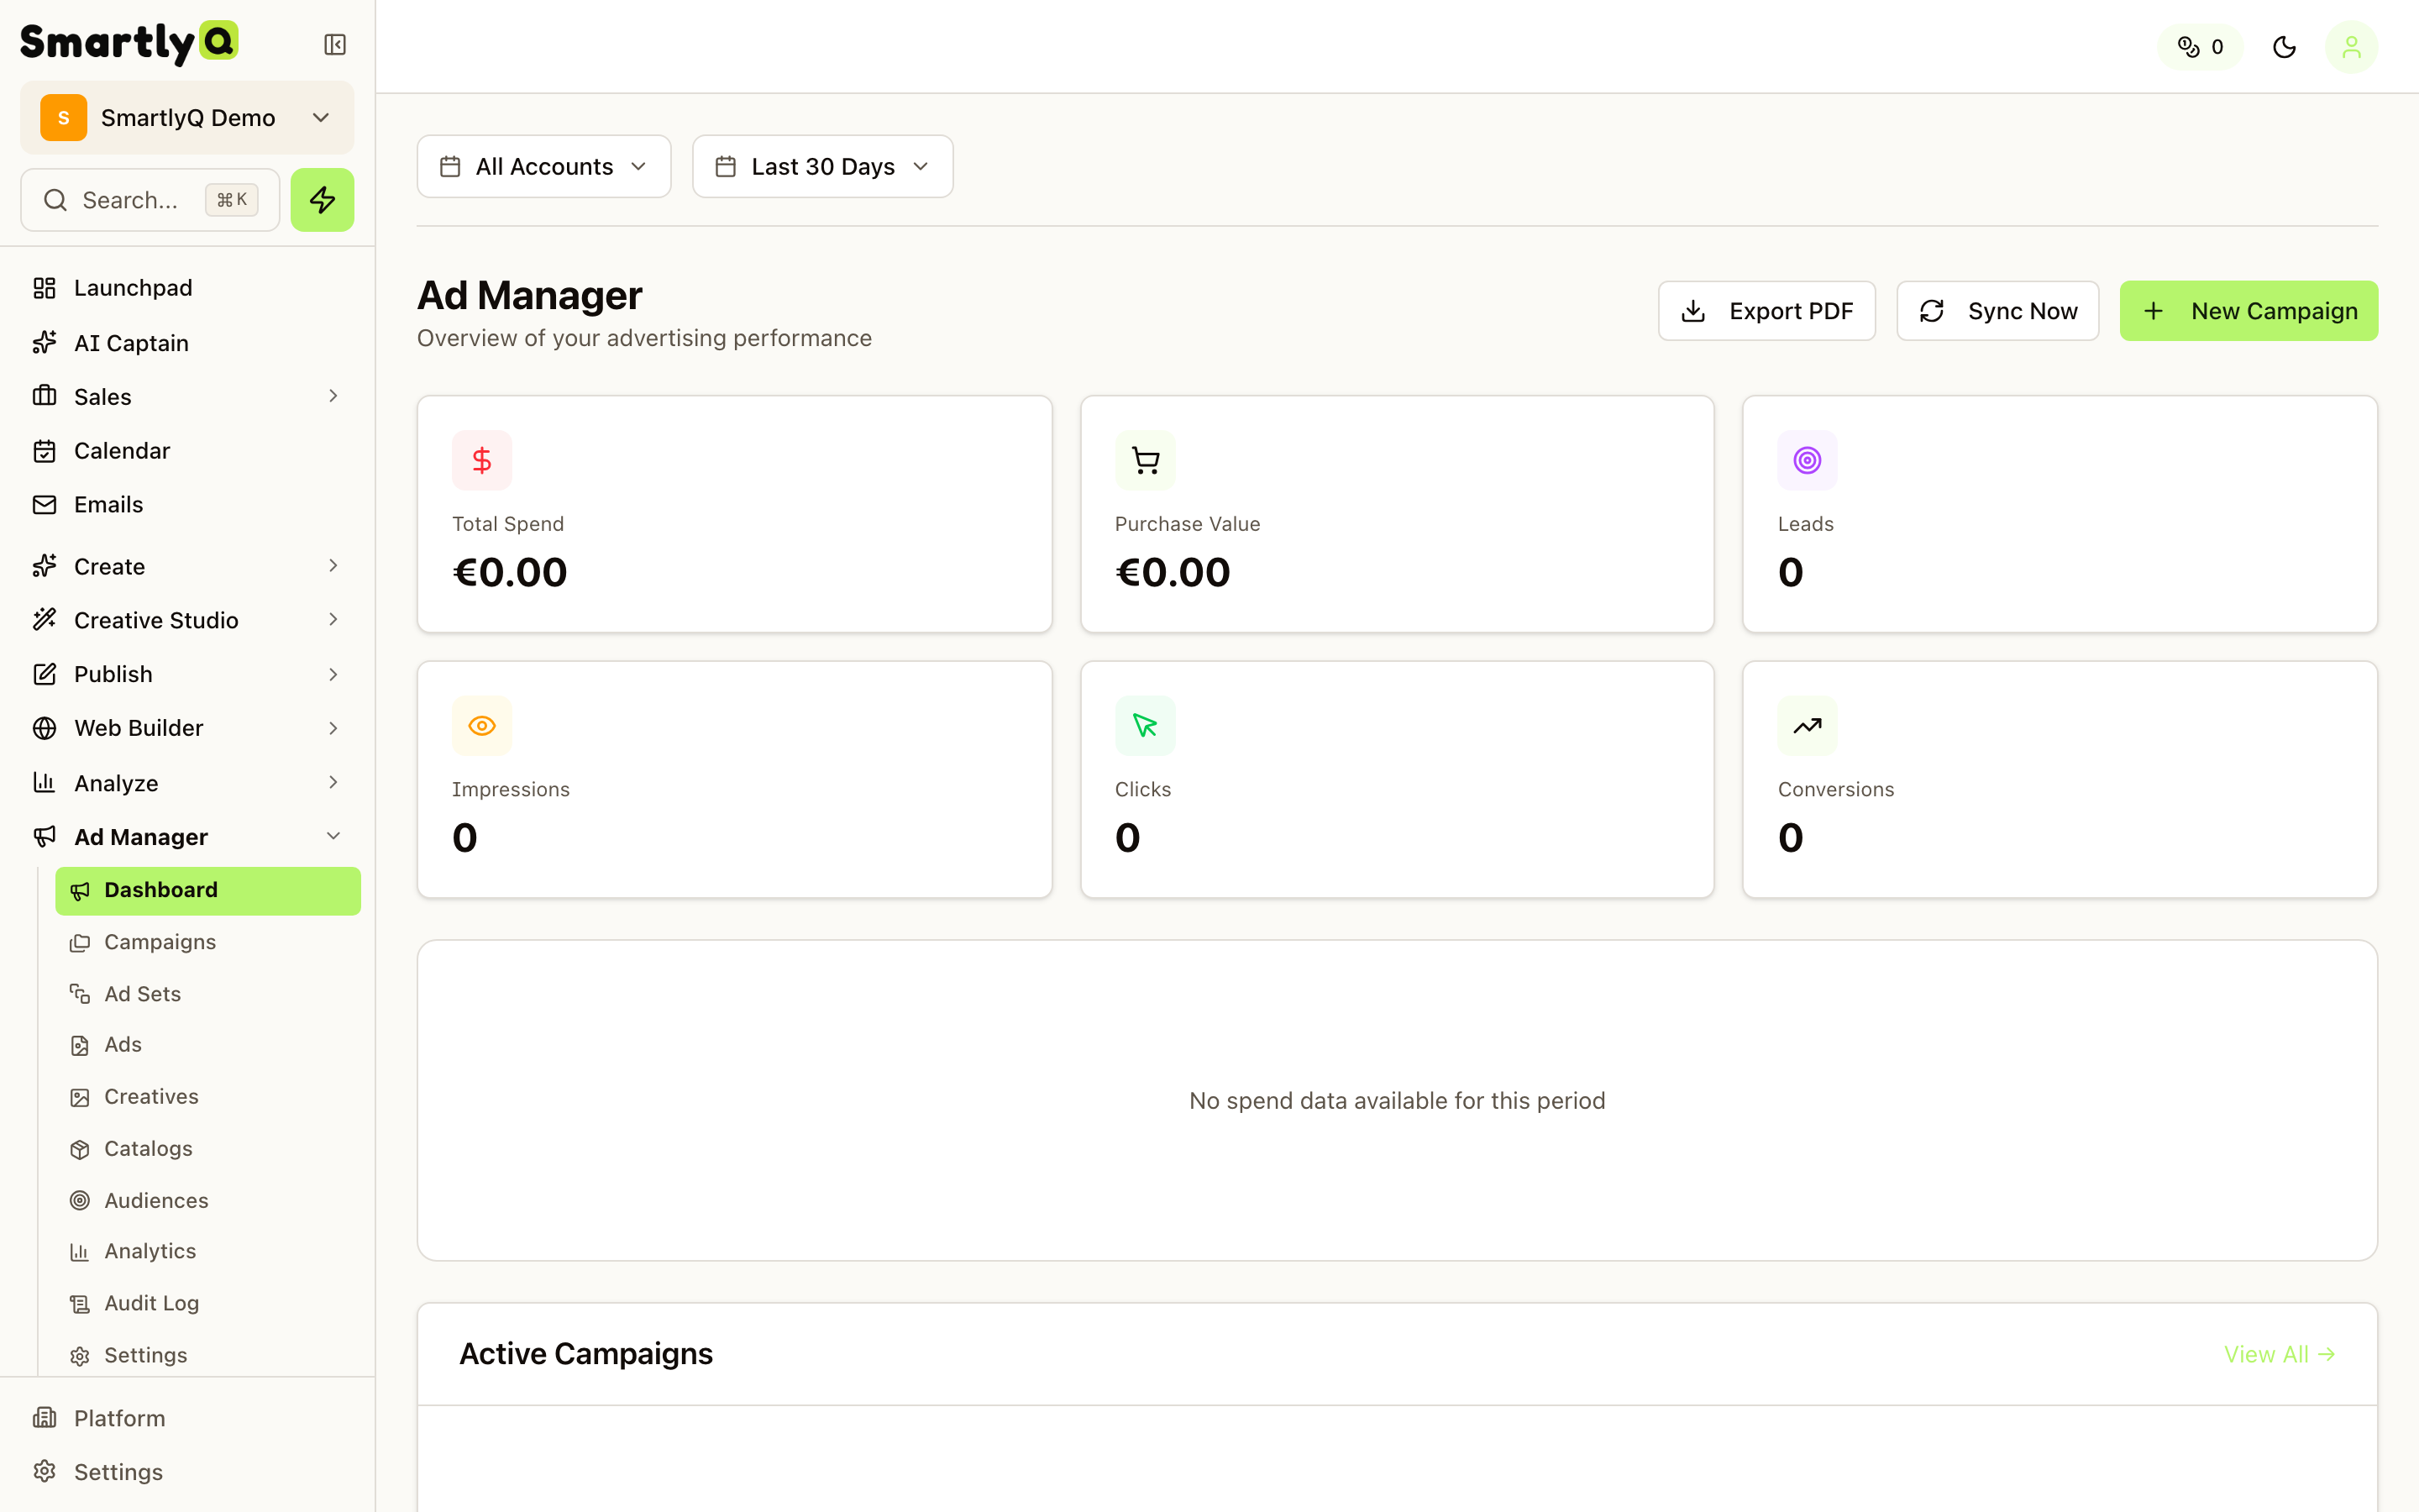
Task: Click the green cursor Clicks icon
Action: coord(1145,725)
